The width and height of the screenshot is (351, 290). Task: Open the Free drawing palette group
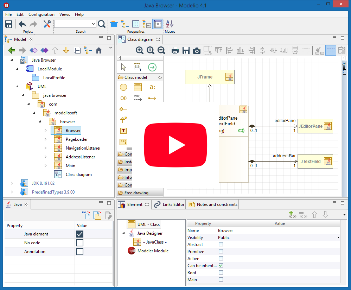[140, 193]
